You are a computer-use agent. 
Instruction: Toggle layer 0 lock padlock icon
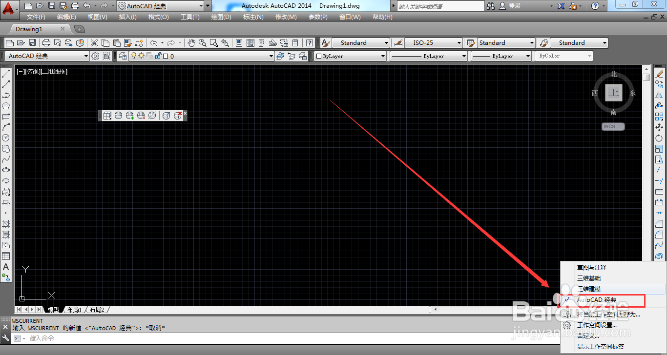pos(158,56)
